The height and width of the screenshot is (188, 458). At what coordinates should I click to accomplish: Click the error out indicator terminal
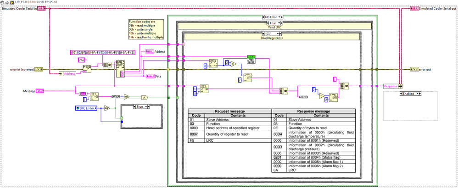pos(414,69)
